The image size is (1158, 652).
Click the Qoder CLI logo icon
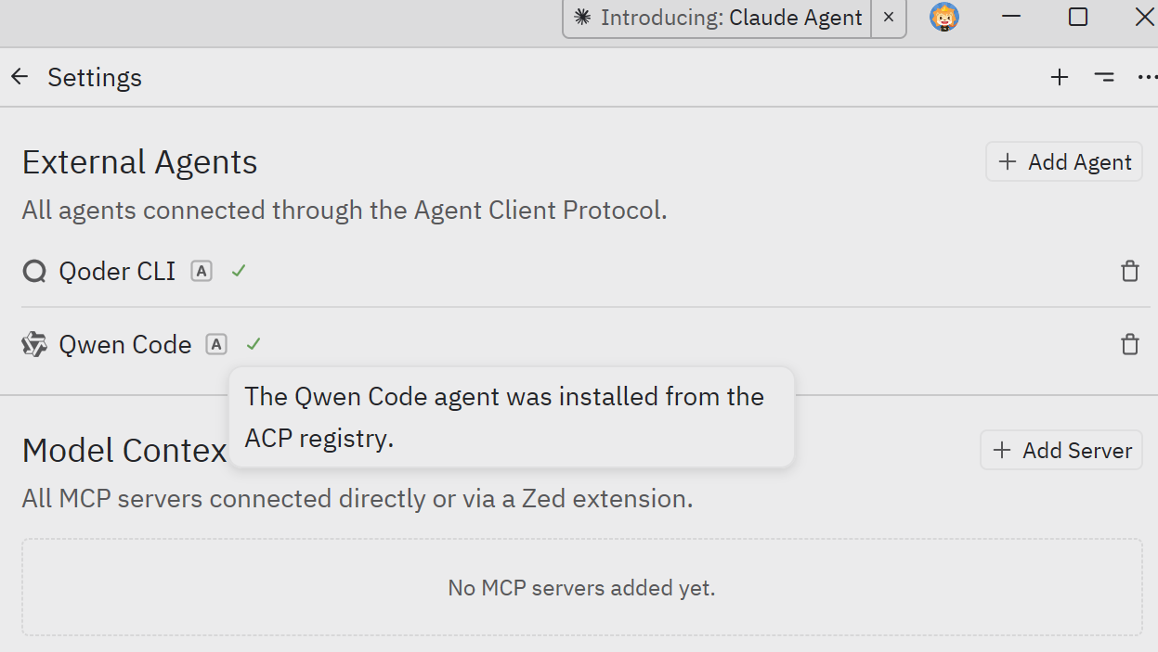click(34, 272)
